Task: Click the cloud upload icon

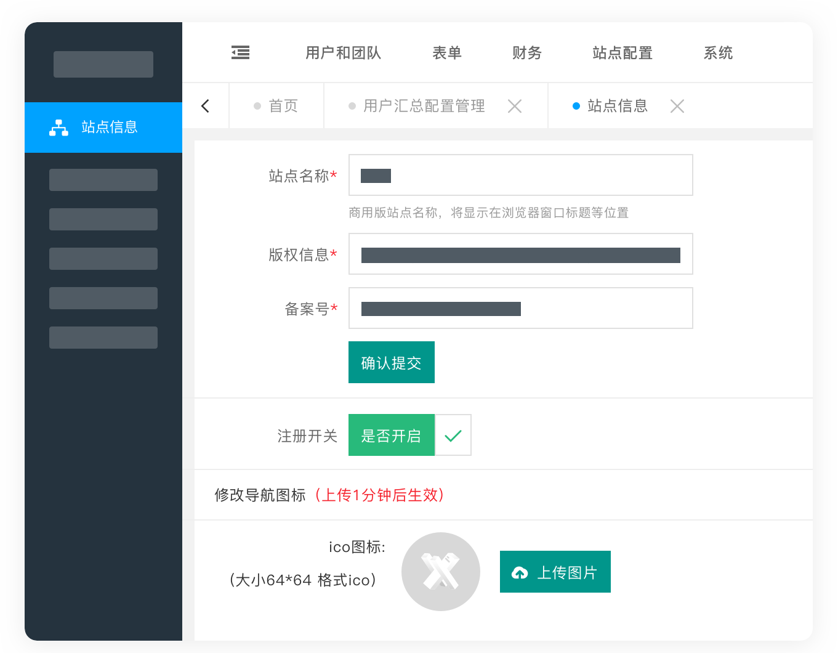Action: pos(520,573)
